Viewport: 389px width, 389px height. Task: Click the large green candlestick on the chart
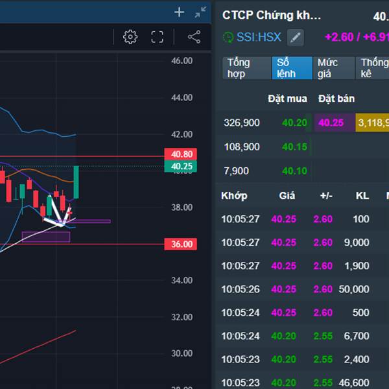[77, 182]
